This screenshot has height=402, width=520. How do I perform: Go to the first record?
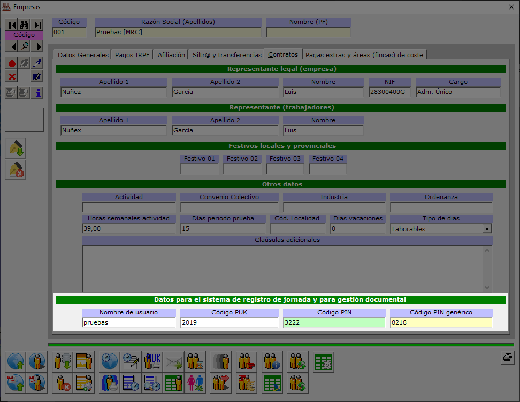coord(11,25)
